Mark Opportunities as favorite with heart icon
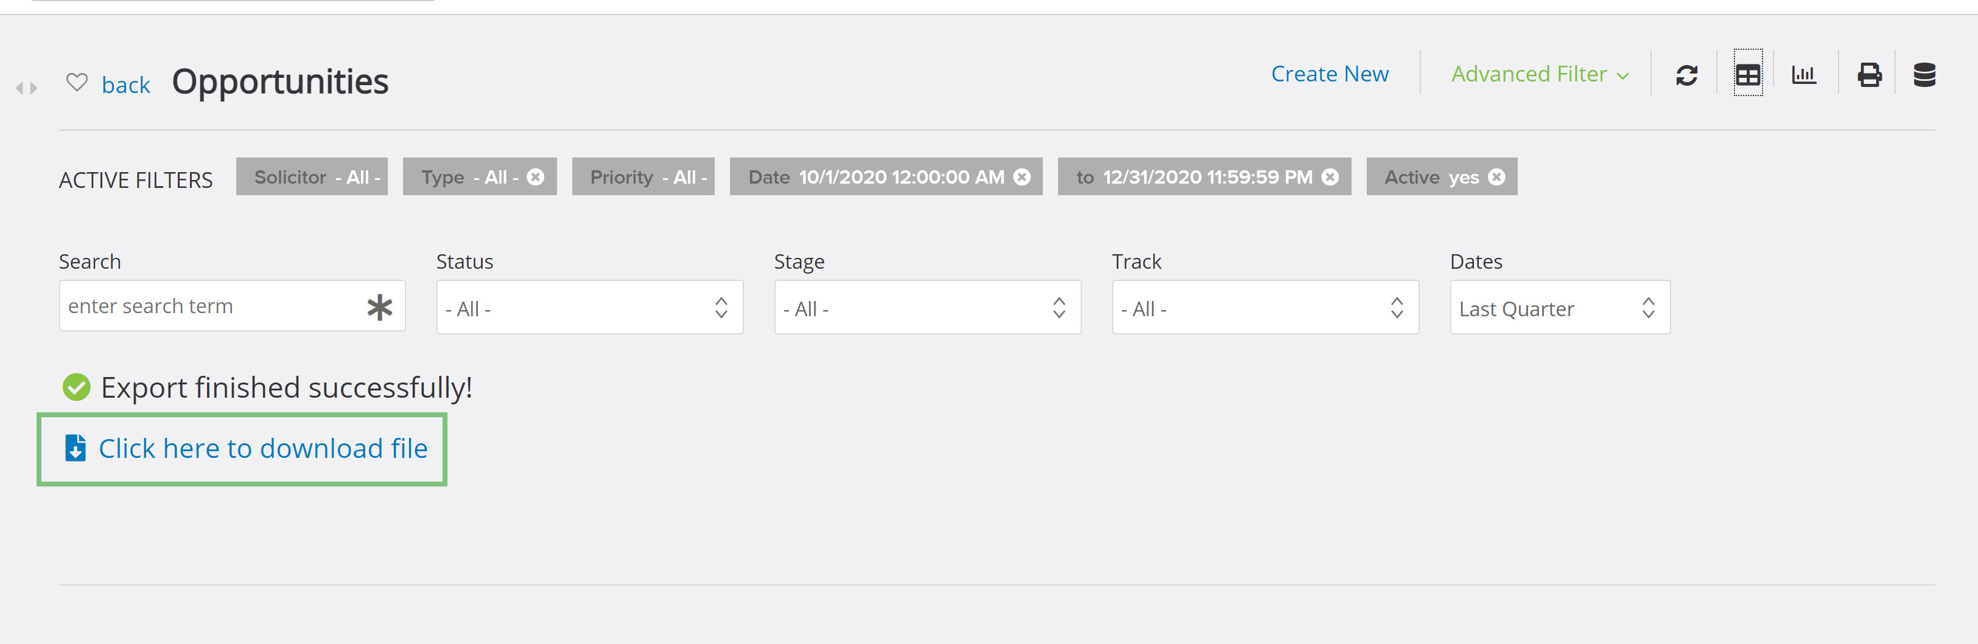The width and height of the screenshot is (1978, 644). pyautogui.click(x=77, y=81)
